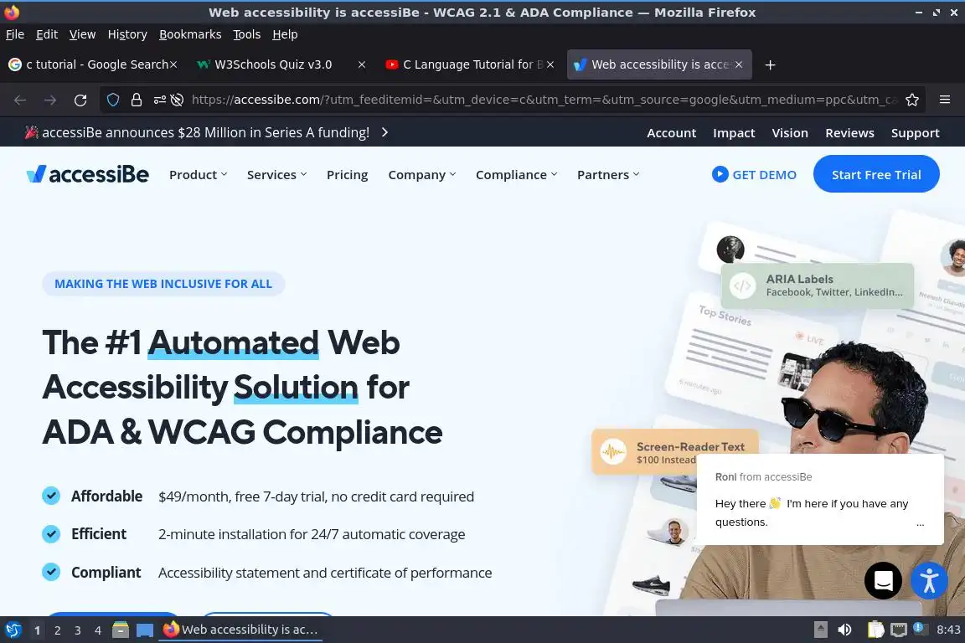Click the back navigation arrow
The height and width of the screenshot is (643, 965).
[x=20, y=100]
